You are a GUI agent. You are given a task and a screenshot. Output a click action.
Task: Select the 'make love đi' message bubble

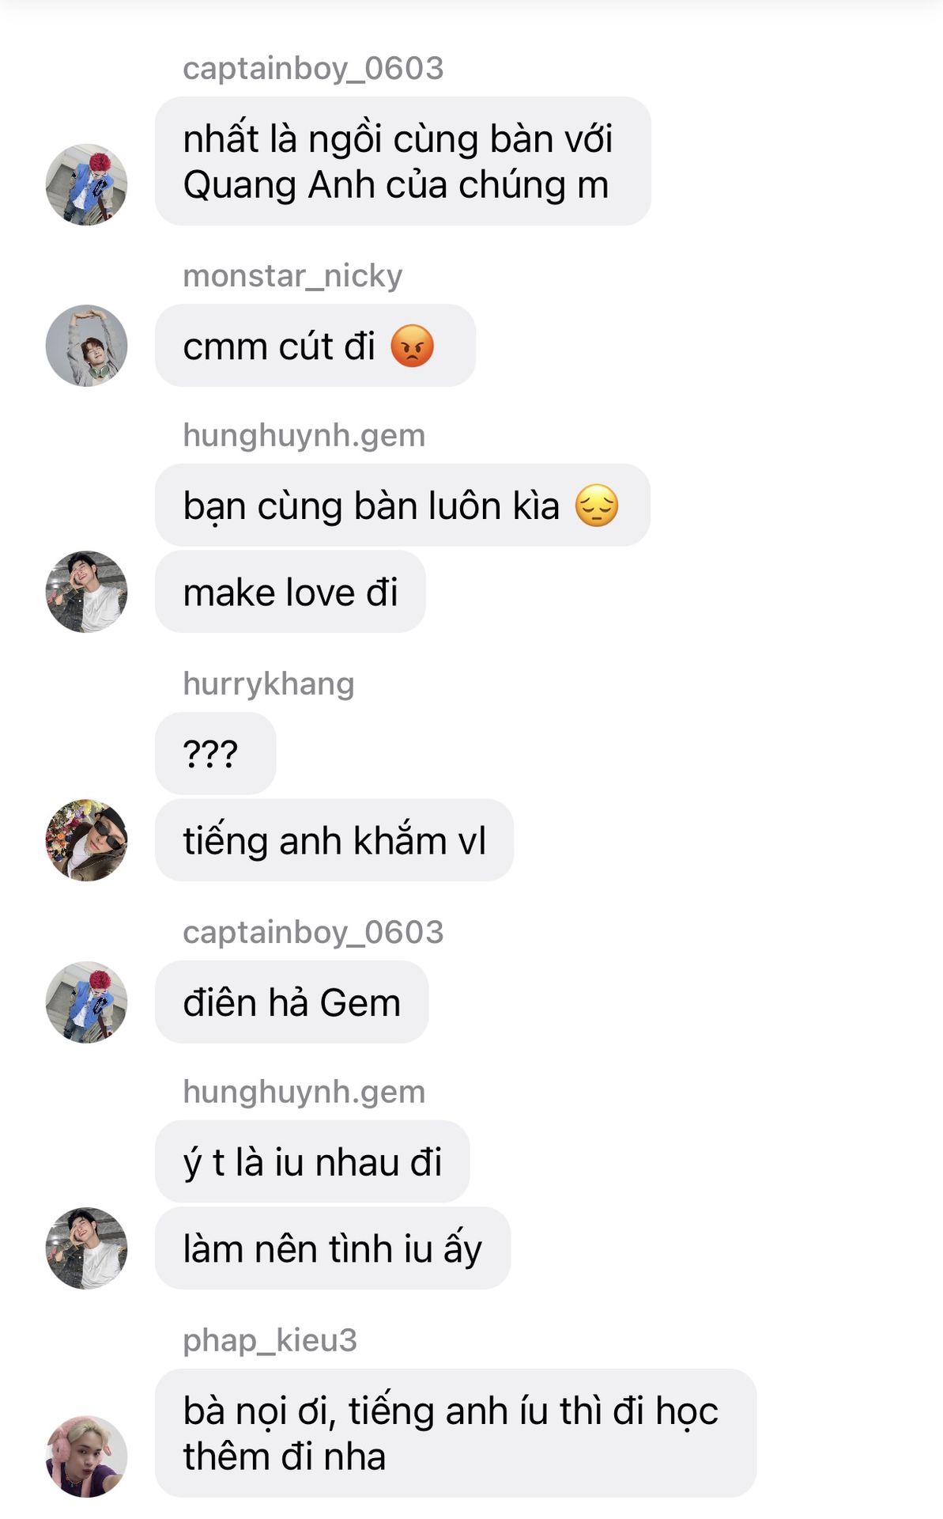tap(290, 592)
